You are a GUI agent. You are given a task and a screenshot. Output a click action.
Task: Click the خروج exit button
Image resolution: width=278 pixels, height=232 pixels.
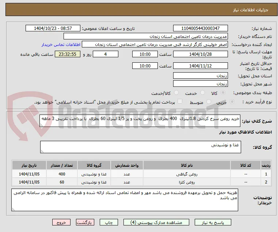coord(61,223)
